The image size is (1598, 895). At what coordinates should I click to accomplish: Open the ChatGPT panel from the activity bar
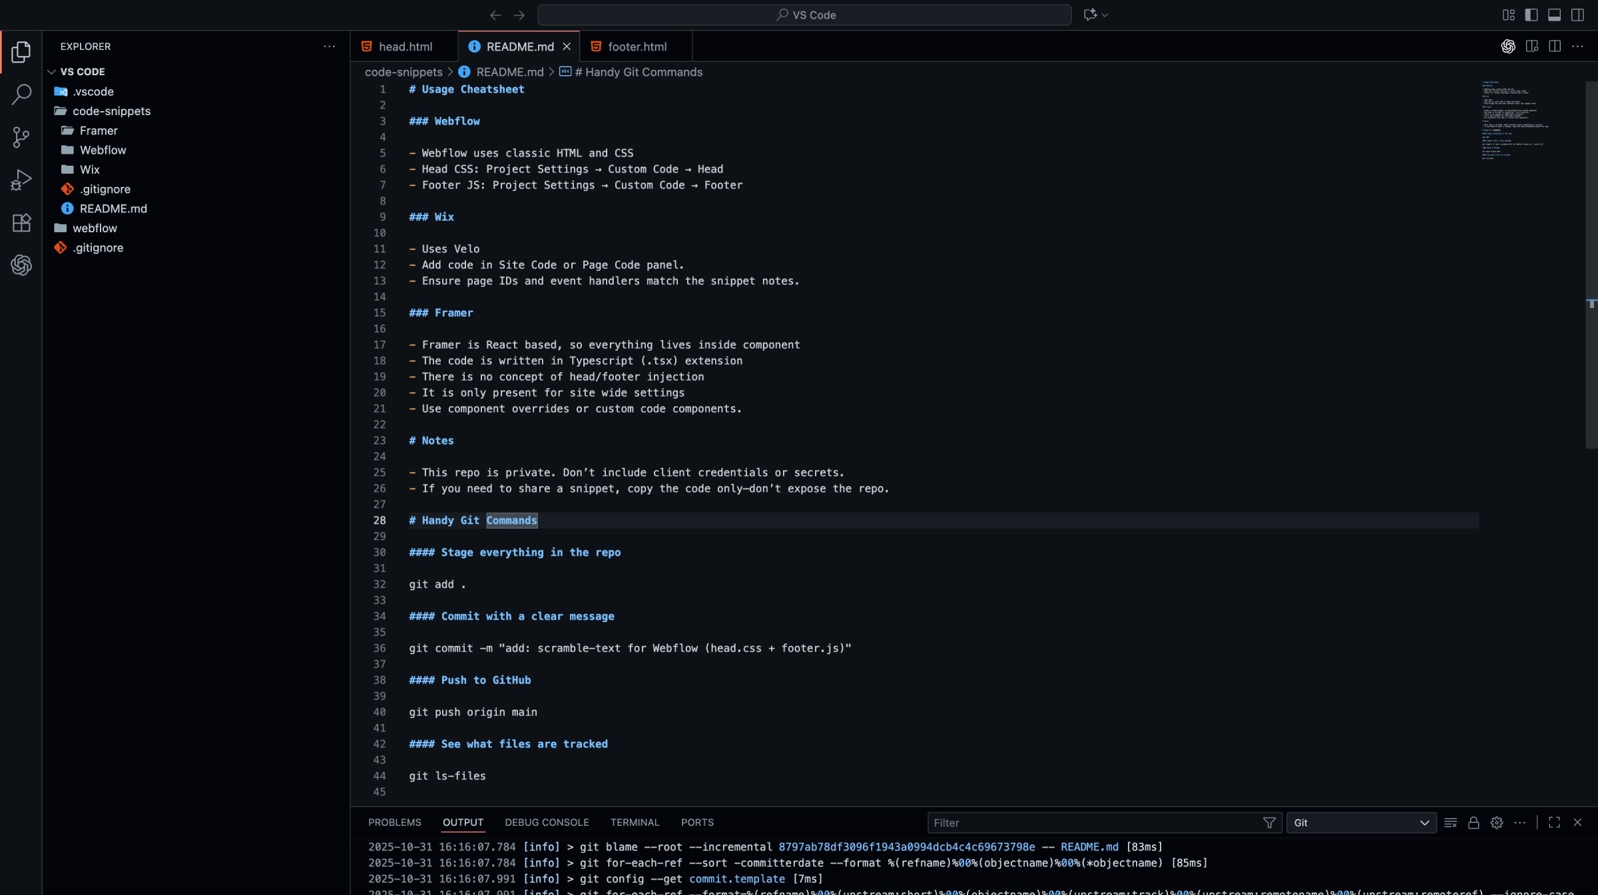(x=21, y=265)
